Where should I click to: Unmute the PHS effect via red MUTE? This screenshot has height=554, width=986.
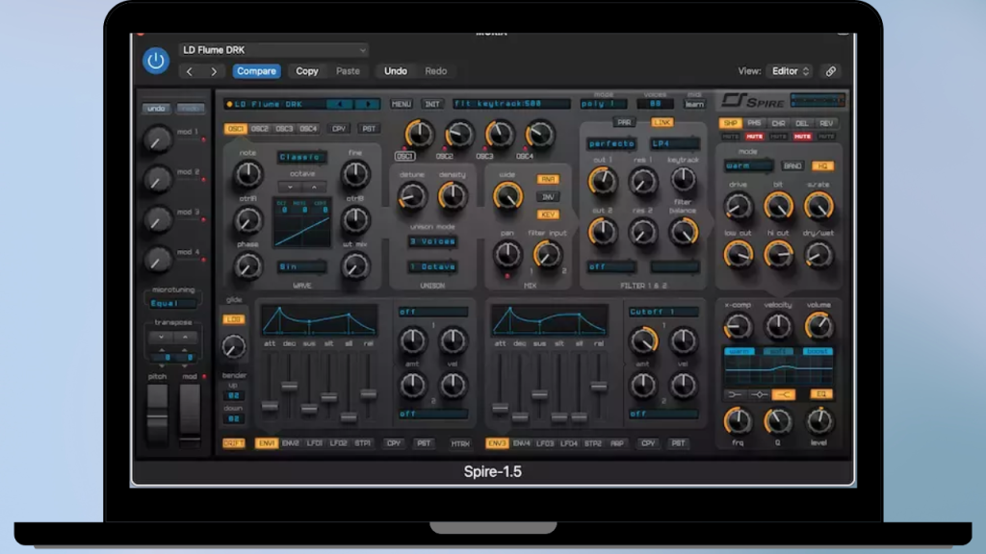pyautogui.click(x=754, y=137)
